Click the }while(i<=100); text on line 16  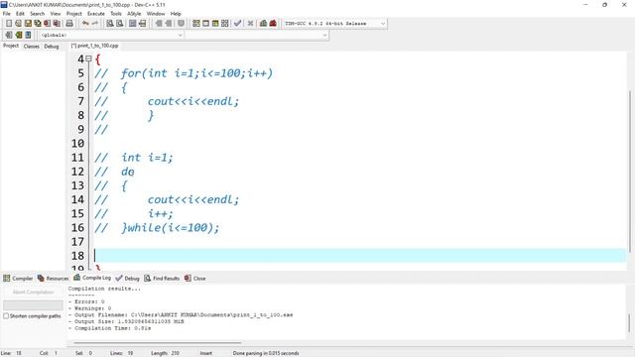(170, 227)
